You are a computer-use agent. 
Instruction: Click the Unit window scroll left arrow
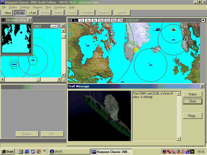pyautogui.click(x=3, y=79)
